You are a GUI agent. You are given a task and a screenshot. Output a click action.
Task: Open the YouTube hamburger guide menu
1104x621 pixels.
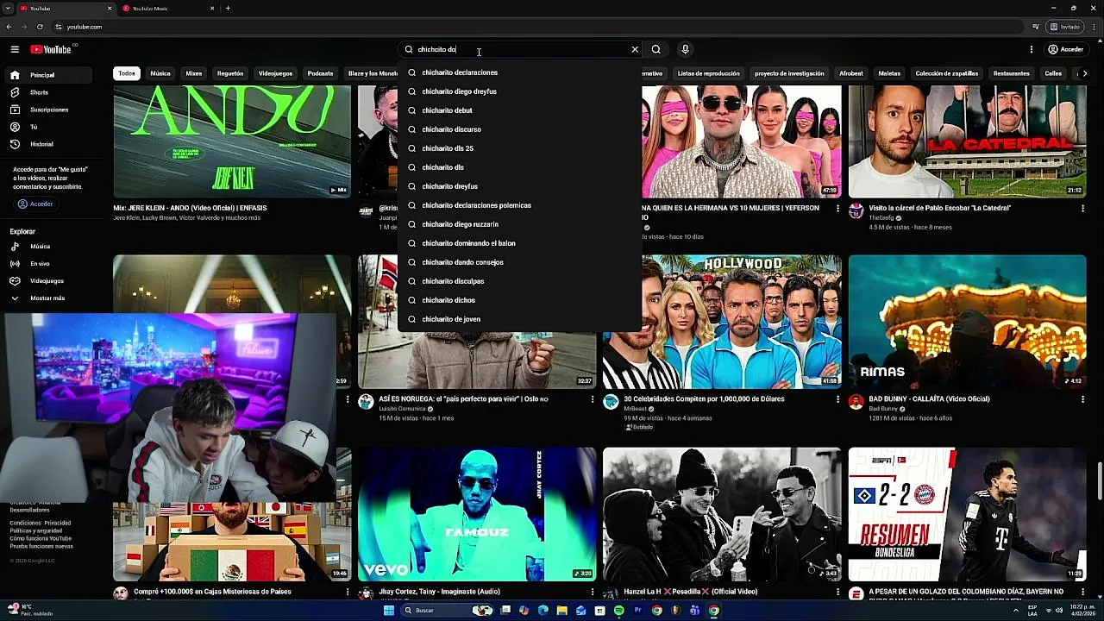[x=15, y=49]
